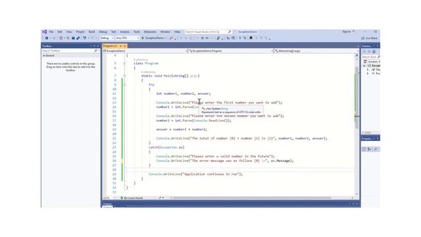Click the Solution Explorer search magnifier
This screenshot has height=237, width=421.
tap(379, 57)
